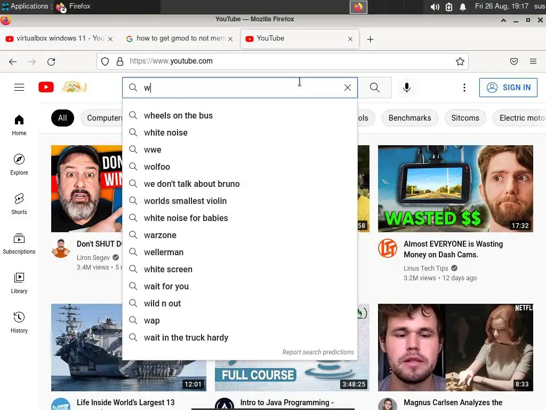This screenshot has height=410, width=546.
Task: Select the Benchmarks filter chip
Action: (x=409, y=118)
